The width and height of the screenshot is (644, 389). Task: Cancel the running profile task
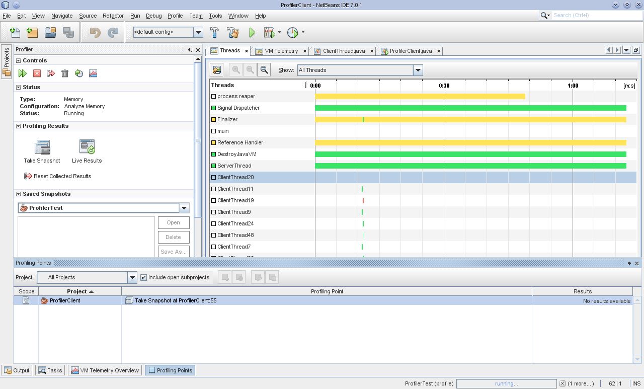point(562,383)
